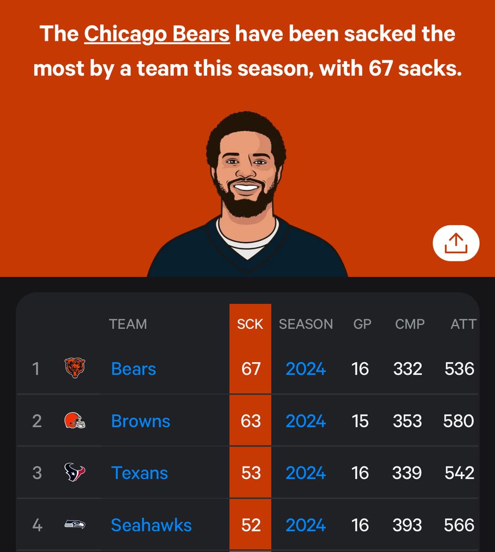Click the TEAM column header
Viewport: 495px width, 552px height.
pyautogui.click(x=128, y=324)
